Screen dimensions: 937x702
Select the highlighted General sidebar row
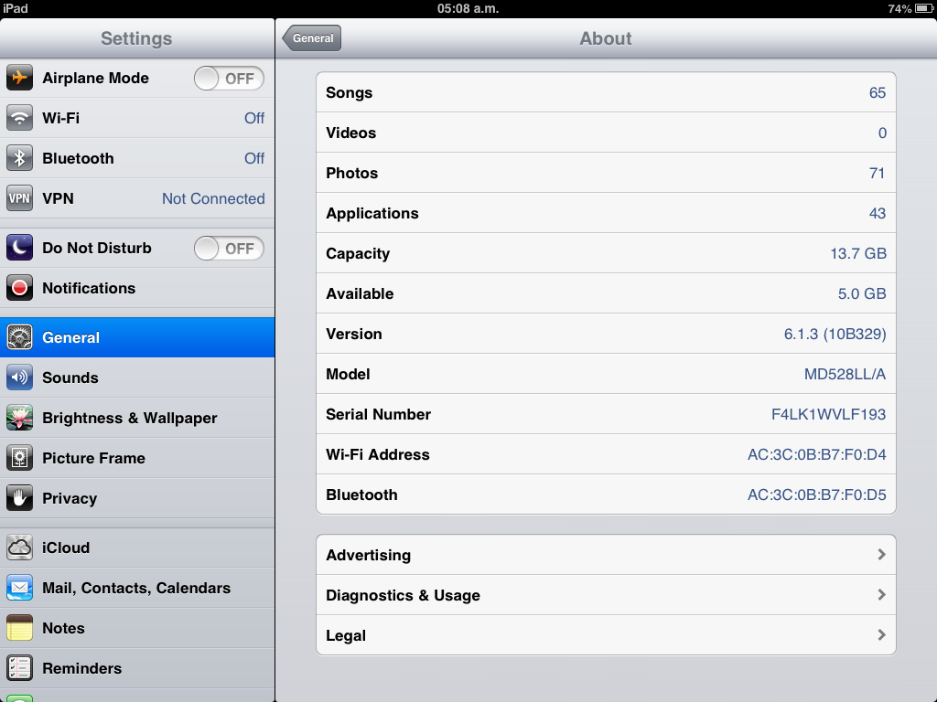(137, 337)
